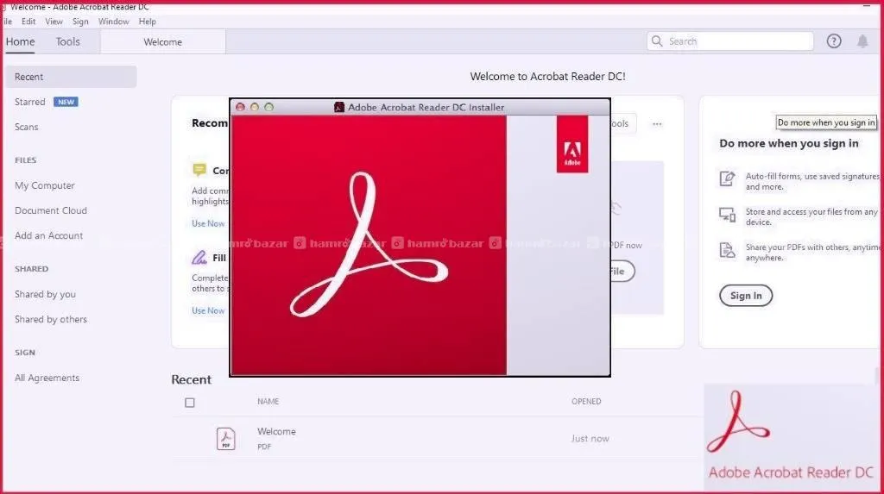Click the Store and access files icon
The height and width of the screenshot is (494, 884).
click(x=727, y=214)
